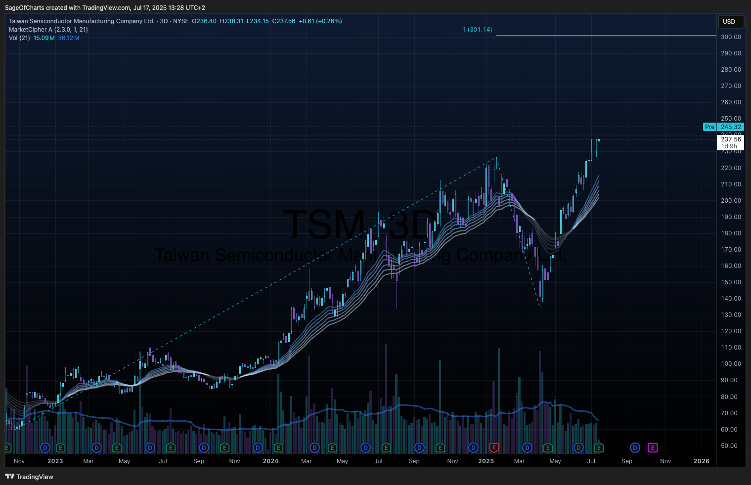Click the TradingView logo
This screenshot has height=485, width=751.
[29, 477]
